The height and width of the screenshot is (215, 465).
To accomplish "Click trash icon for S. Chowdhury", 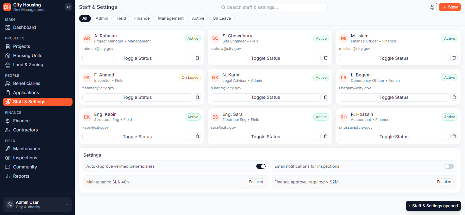I will tap(325, 58).
